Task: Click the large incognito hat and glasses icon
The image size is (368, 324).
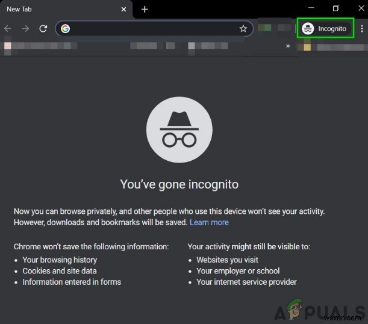Action: tap(179, 130)
